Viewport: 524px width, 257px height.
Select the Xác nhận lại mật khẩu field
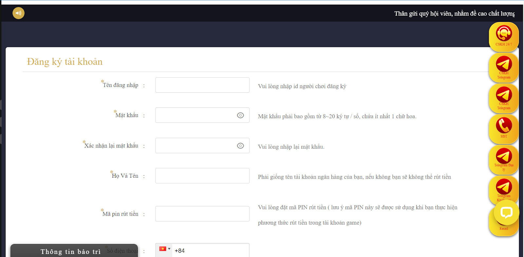pyautogui.click(x=195, y=146)
